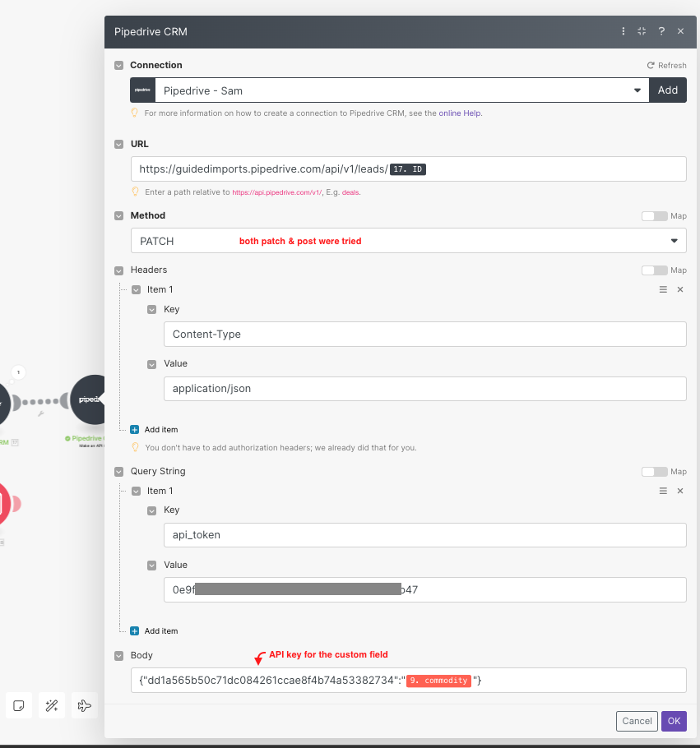The height and width of the screenshot is (748, 700).
Task: Remove Header Item 1 with its X icon
Action: click(679, 289)
